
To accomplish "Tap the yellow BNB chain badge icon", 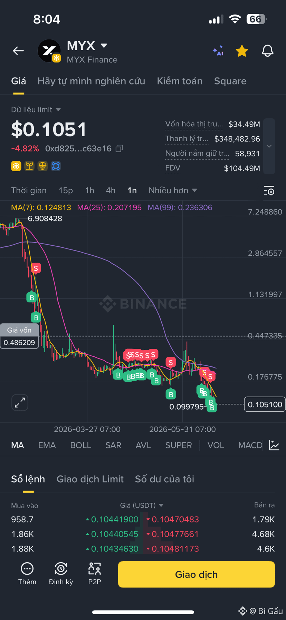I will (x=16, y=166).
